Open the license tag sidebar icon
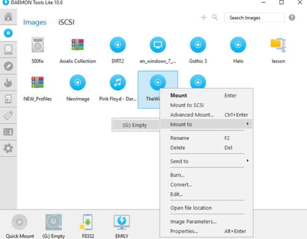 [8, 116]
